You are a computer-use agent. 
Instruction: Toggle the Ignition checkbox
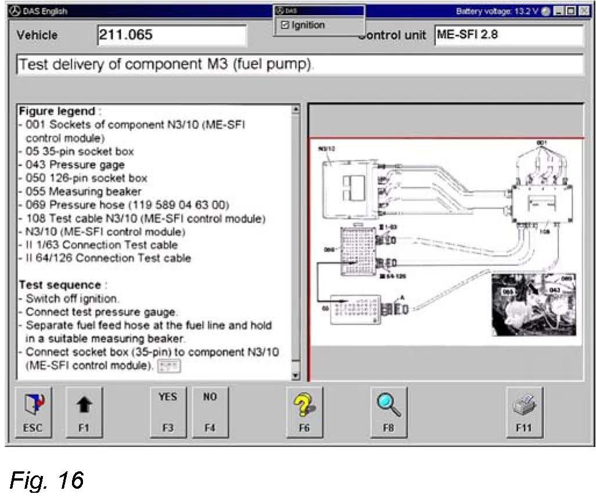(284, 26)
